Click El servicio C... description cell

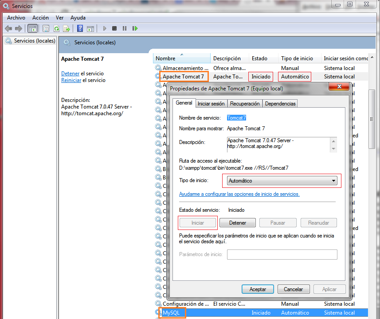pos(229,304)
